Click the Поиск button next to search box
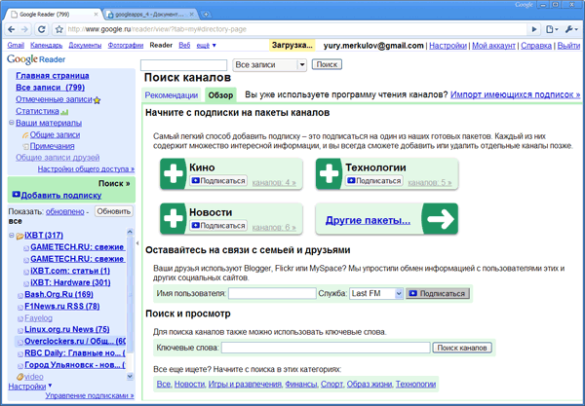585x406 pixels. (x=327, y=64)
